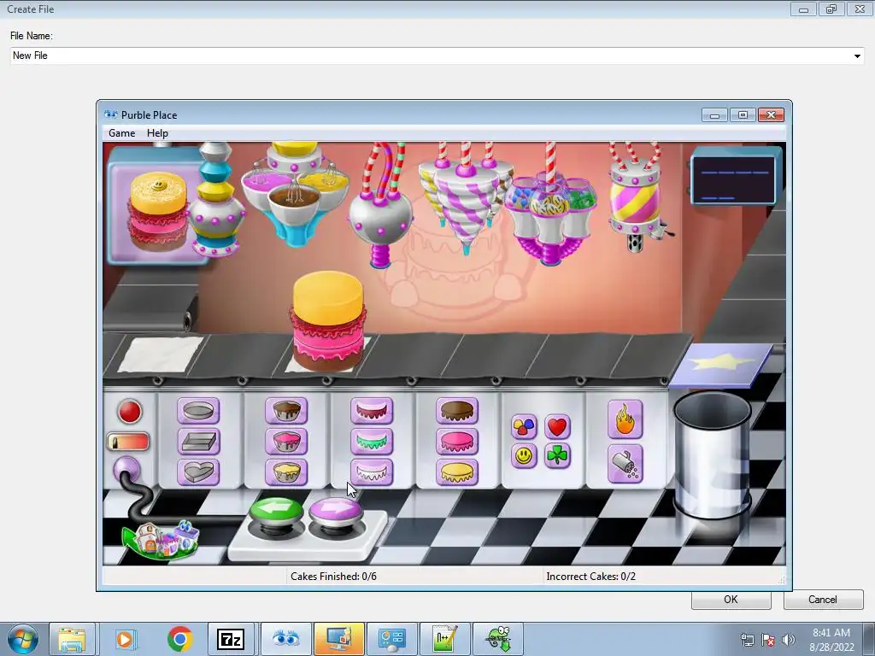Apply the yellow icing button
875x656 pixels.
pyautogui.click(x=457, y=471)
